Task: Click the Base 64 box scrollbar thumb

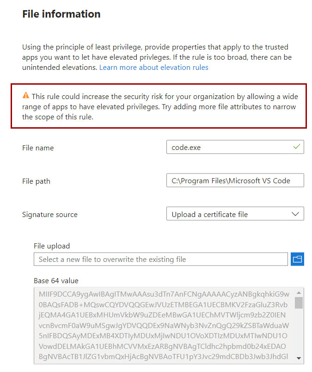Action: click(299, 303)
